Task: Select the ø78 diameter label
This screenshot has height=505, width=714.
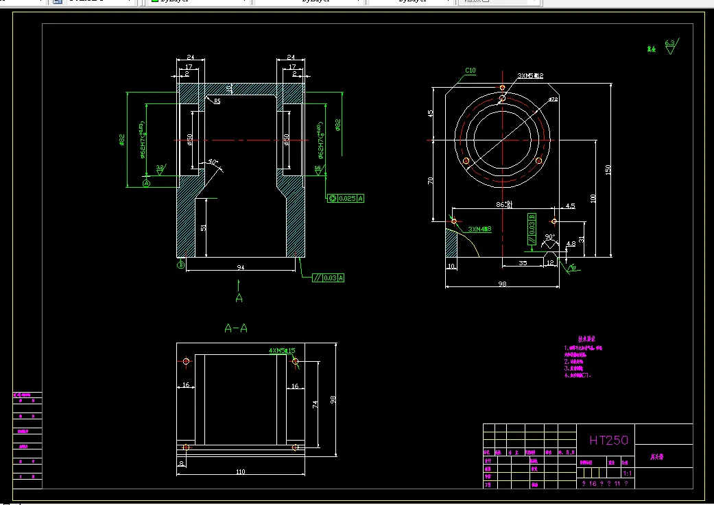Action: 553,99
